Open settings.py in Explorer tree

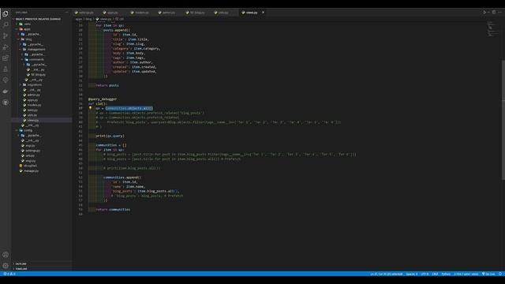pos(32,151)
